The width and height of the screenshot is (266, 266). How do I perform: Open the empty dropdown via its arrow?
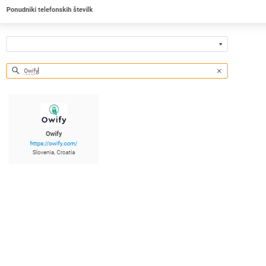(x=220, y=44)
